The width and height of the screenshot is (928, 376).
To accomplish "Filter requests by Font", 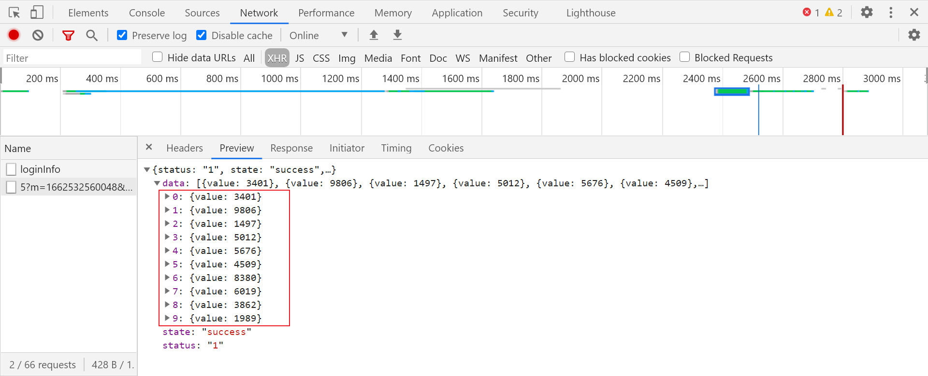I will point(411,58).
